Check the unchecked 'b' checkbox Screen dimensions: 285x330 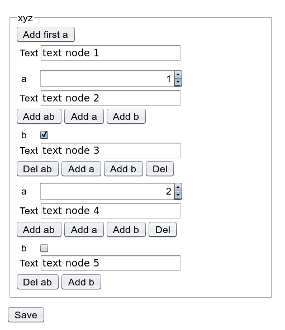coord(44,248)
